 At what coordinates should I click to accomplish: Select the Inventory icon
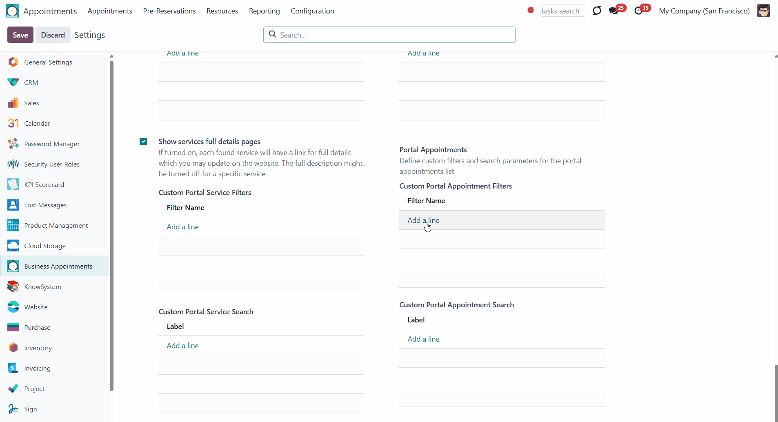pos(13,348)
